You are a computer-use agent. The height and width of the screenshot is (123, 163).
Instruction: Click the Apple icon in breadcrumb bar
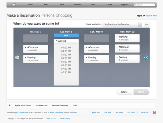click(9, 105)
